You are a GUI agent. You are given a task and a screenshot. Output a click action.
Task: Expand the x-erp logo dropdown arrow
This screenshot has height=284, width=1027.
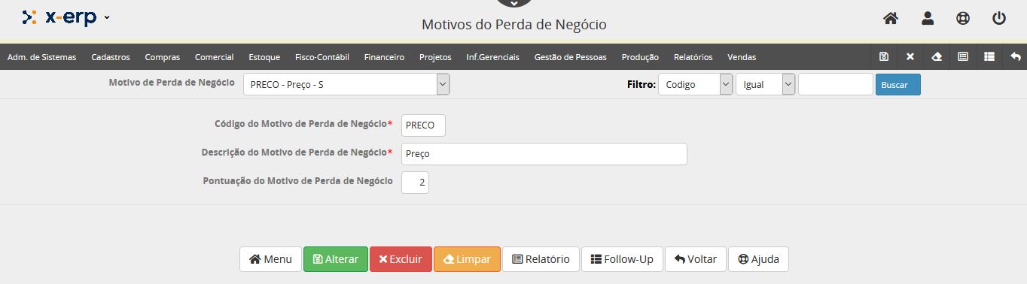[107, 17]
